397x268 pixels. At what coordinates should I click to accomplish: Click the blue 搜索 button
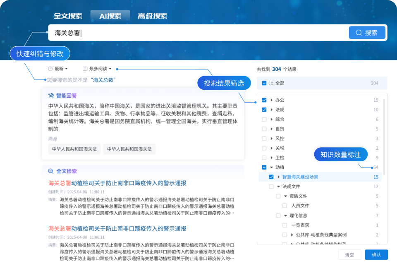coord(367,33)
